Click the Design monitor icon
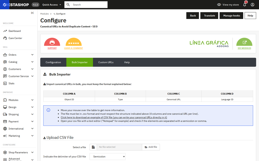The width and height of the screenshot is (259, 161). pyautogui.click(x=5, y=107)
